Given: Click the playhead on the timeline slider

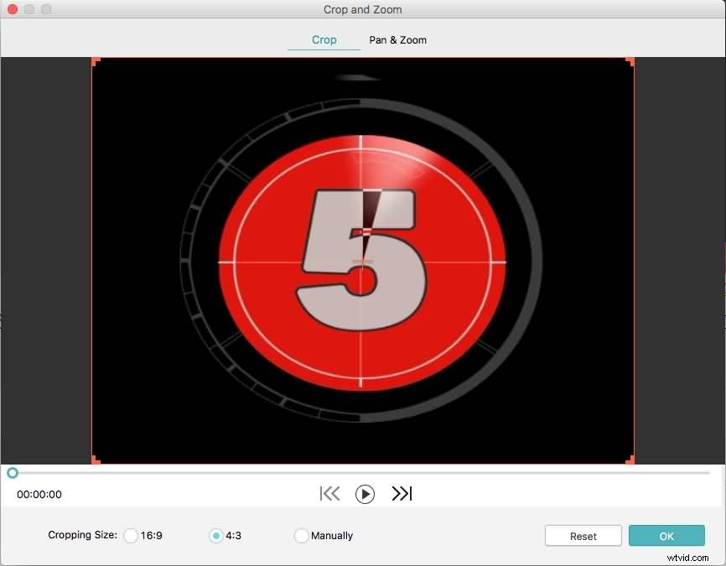Looking at the screenshot, I should click(12, 472).
